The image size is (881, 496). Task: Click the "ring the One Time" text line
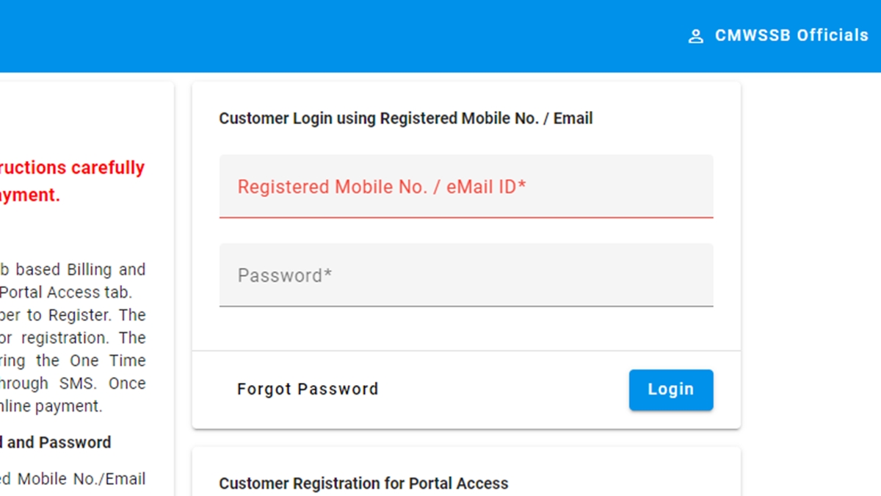(x=73, y=360)
